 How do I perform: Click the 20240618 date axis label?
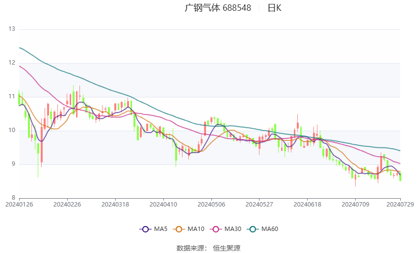point(308,205)
